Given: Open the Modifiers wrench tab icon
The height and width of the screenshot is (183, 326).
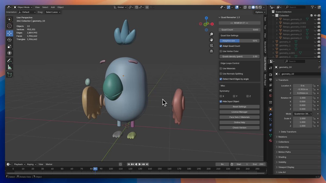Looking at the screenshot, I should click(x=270, y=114).
